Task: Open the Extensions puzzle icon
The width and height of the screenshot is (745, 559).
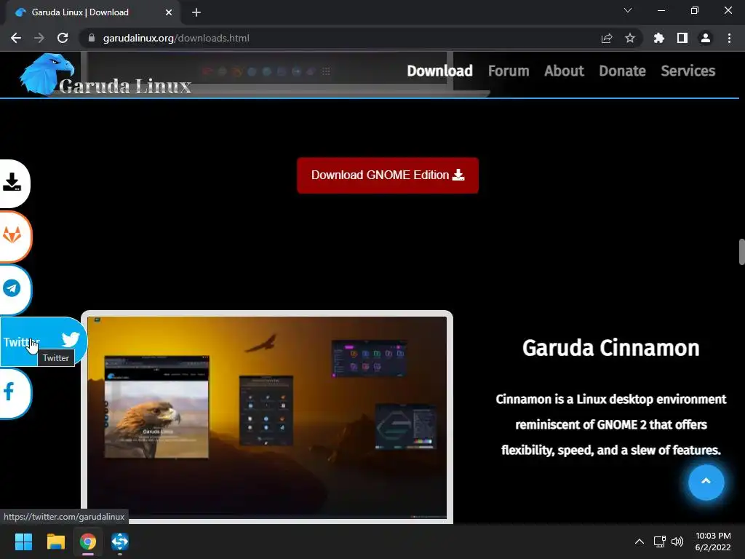Action: click(659, 38)
